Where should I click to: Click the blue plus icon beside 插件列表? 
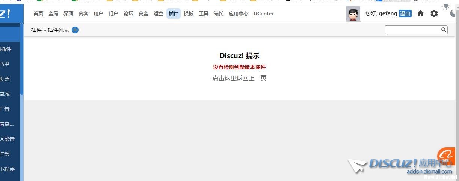coord(75,30)
